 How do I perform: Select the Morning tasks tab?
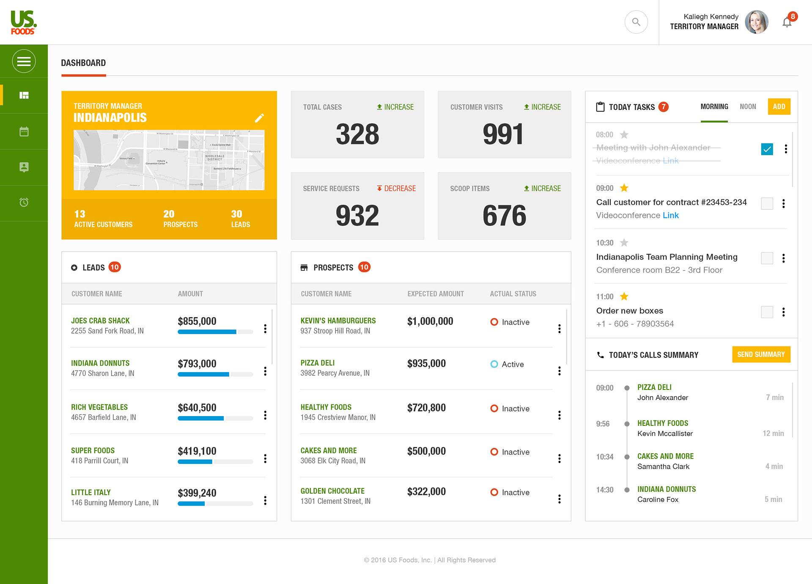click(x=714, y=107)
